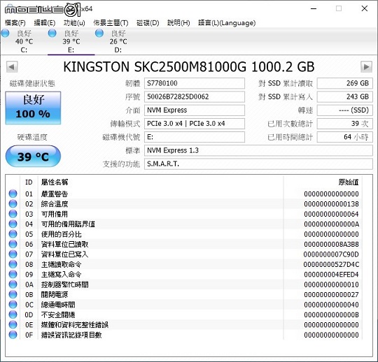Click raw value 0000000527D4C

pos(331,265)
